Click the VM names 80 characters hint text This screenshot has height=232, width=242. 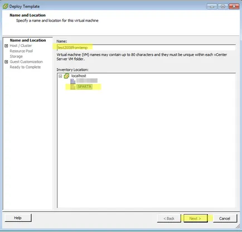[x=142, y=57]
